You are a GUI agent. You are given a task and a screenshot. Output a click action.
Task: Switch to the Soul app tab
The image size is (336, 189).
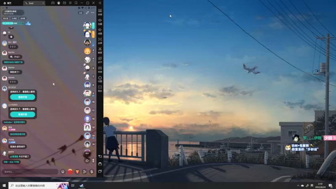(34, 3)
